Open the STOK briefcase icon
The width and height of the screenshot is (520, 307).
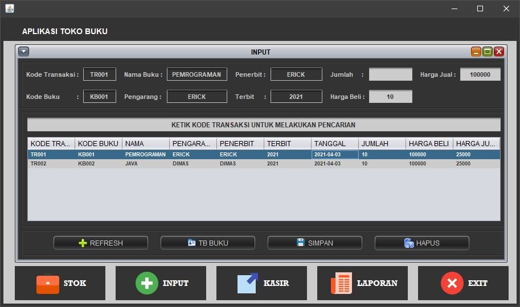tap(48, 283)
